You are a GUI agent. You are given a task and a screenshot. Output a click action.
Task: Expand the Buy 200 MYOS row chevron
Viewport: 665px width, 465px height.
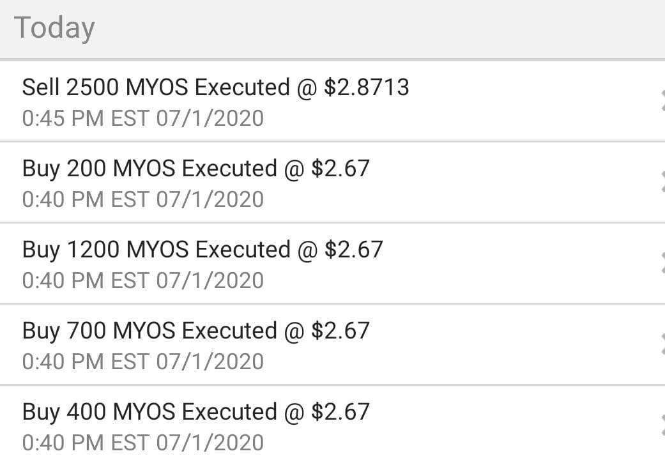661,183
